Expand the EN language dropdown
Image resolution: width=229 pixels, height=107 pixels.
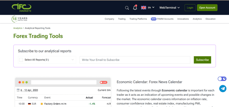(151, 7)
